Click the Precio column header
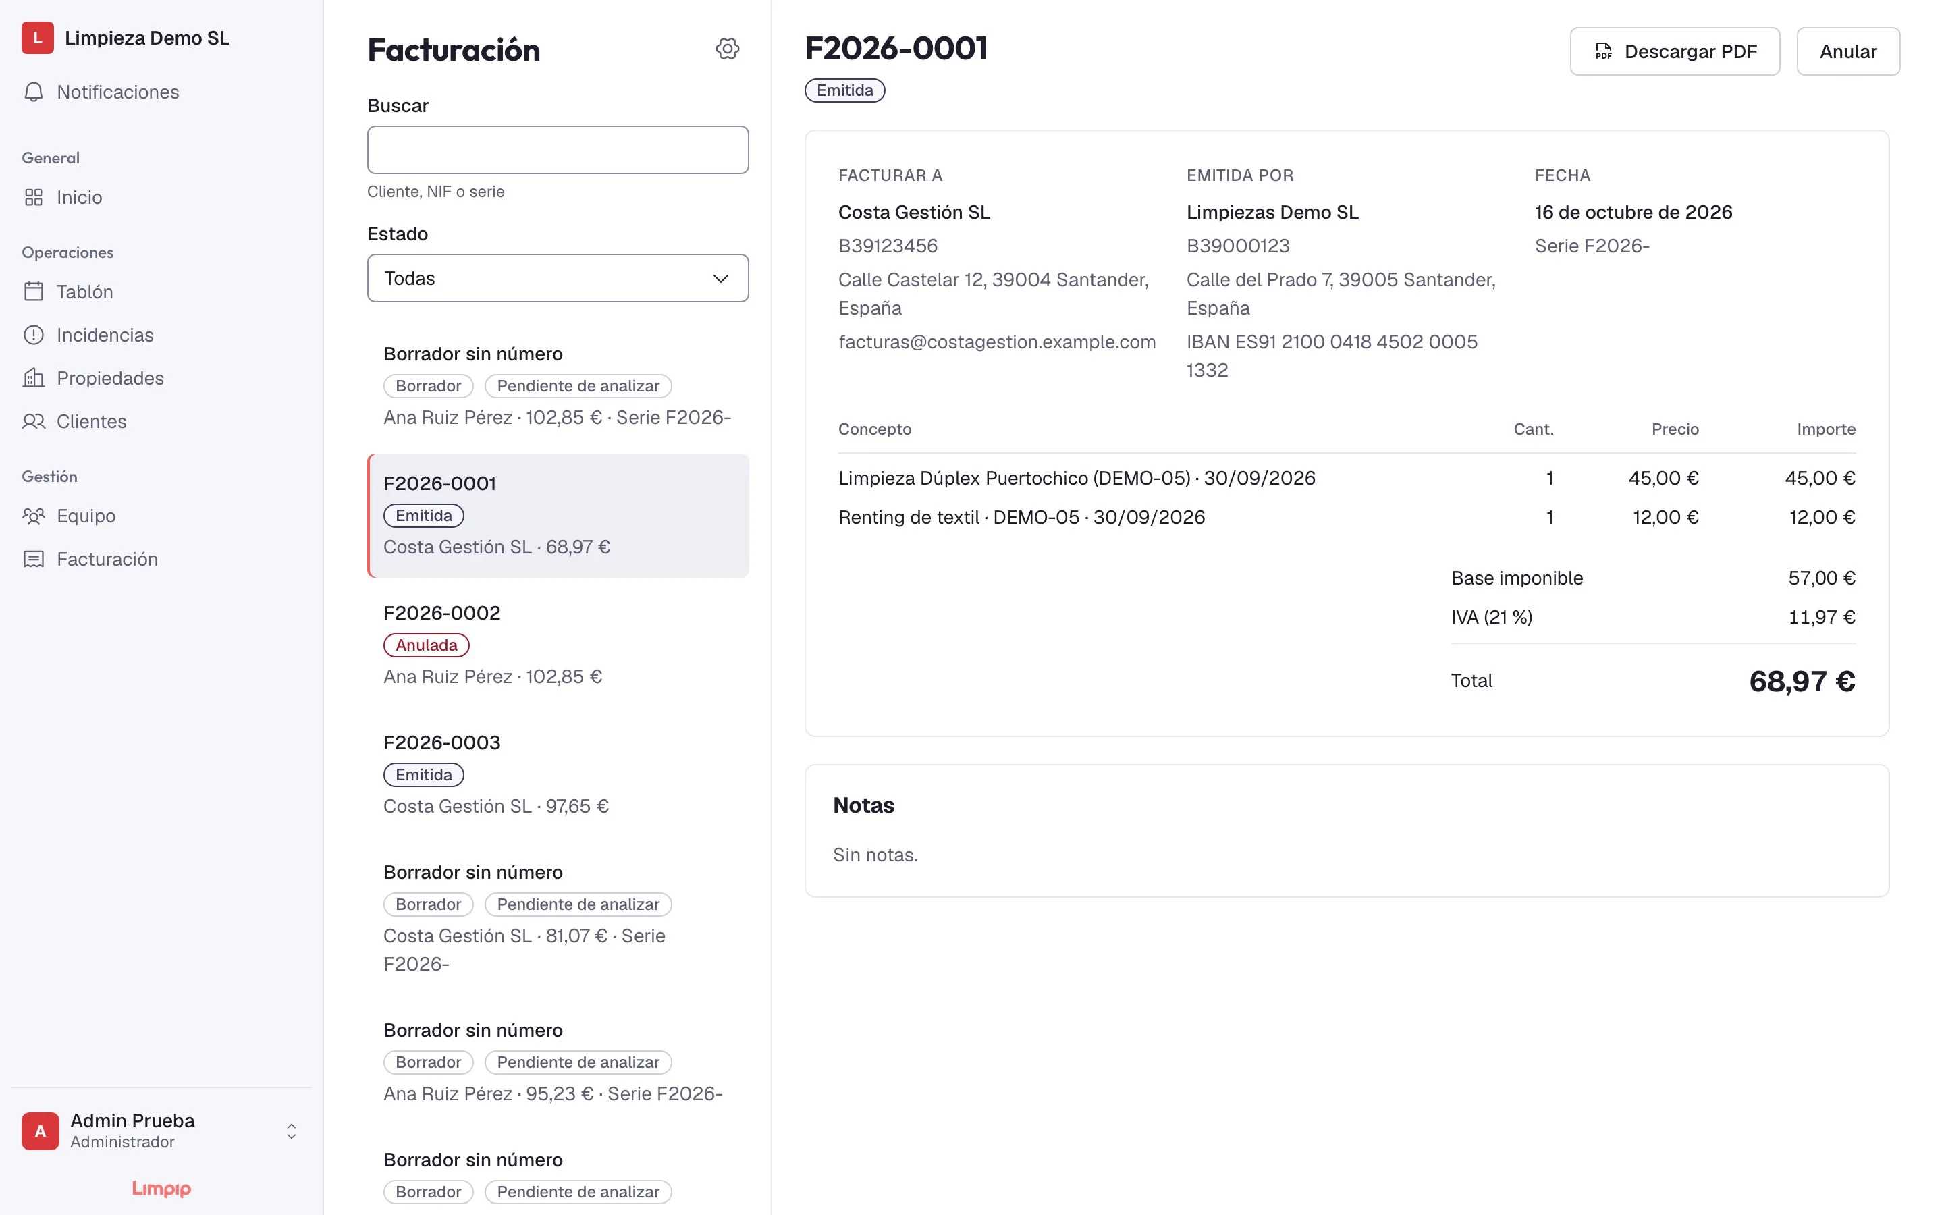The width and height of the screenshot is (1944, 1215). (x=1675, y=429)
